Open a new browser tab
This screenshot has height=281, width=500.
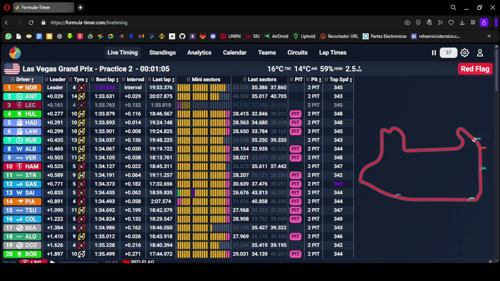80,7
